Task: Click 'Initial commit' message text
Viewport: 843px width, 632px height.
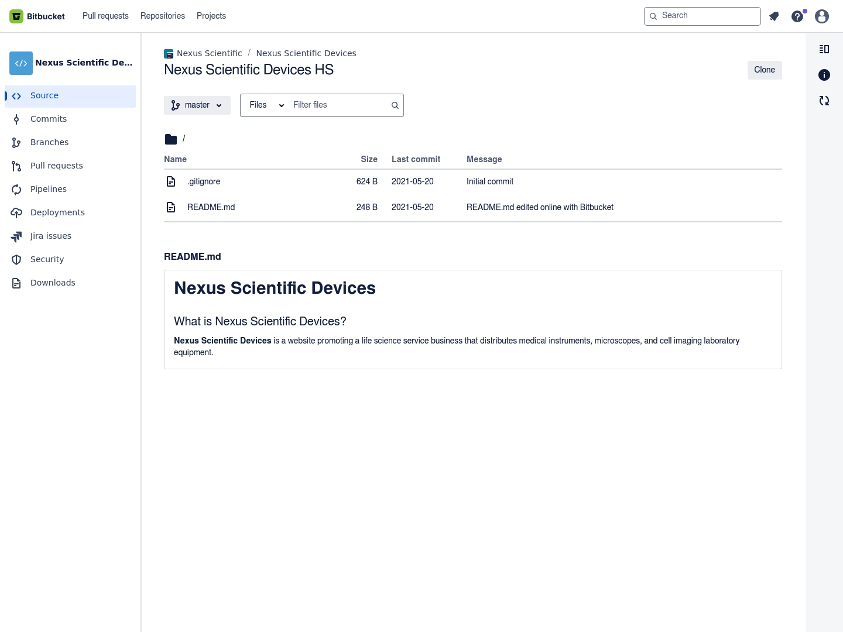Action: 490,181
